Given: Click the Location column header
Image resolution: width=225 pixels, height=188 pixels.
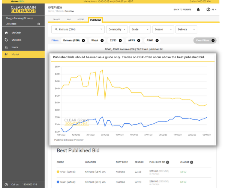Looking at the screenshot, I should (x=90, y=162).
